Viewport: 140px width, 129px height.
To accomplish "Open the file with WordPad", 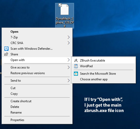I will pos(103,66).
